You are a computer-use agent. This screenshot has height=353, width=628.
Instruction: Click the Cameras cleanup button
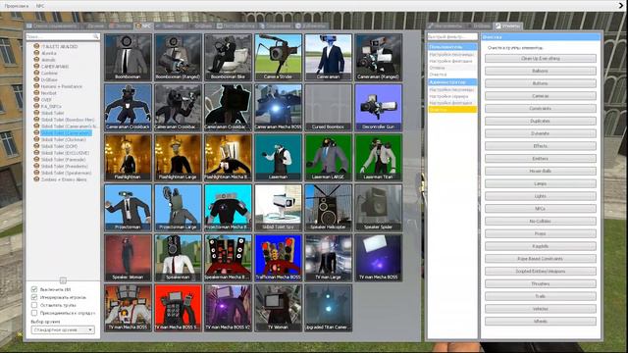tap(541, 96)
